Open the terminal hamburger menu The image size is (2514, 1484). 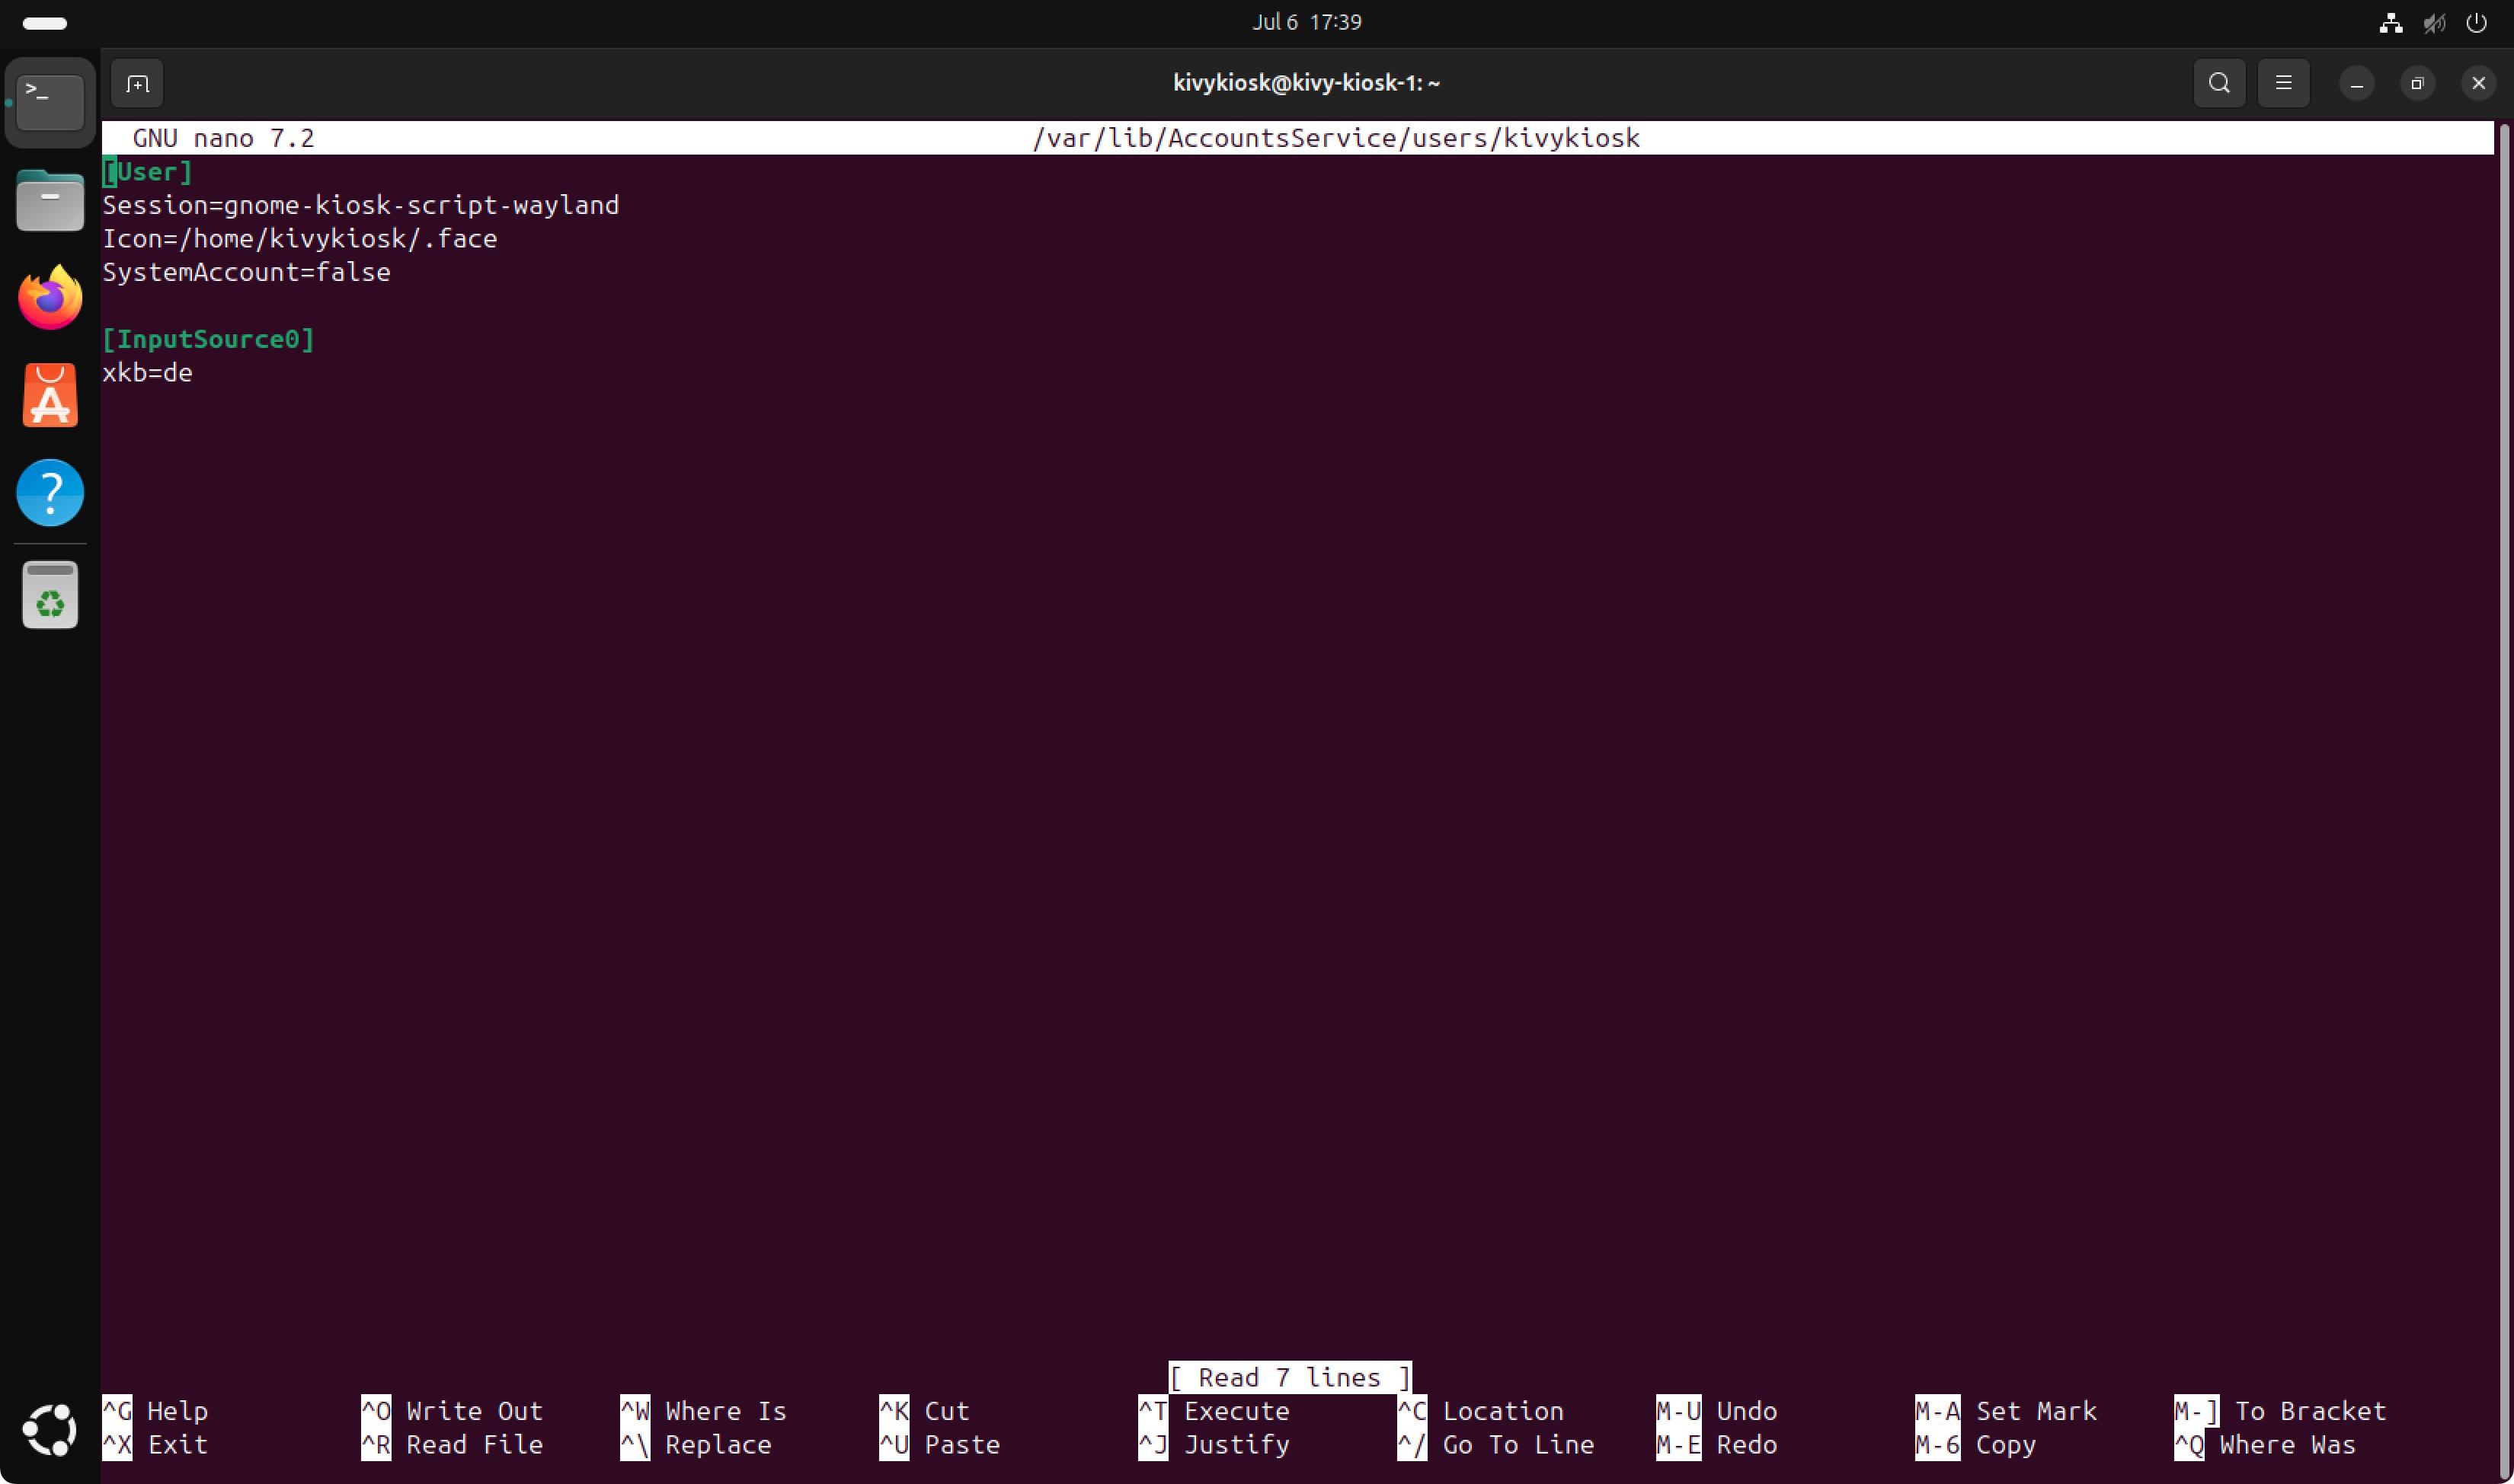(2283, 83)
